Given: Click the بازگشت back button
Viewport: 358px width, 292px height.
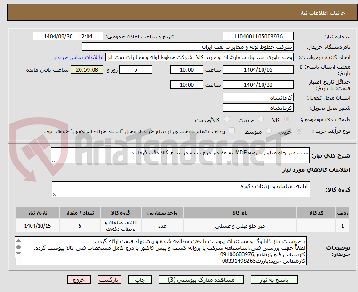Looking at the screenshot, I should click(110, 279).
